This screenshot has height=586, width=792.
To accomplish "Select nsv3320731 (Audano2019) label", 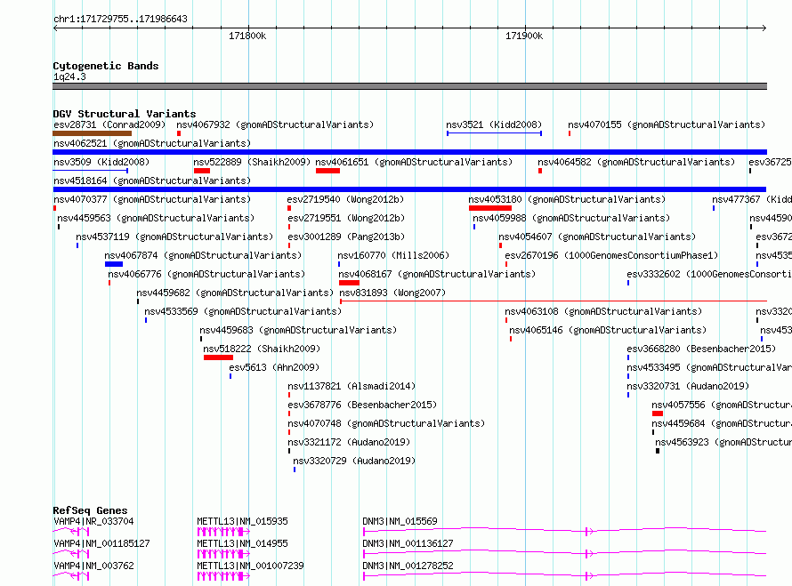I will [688, 386].
